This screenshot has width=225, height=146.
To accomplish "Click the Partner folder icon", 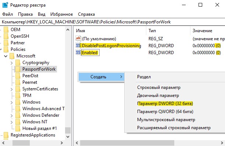I will coord(6,43).
